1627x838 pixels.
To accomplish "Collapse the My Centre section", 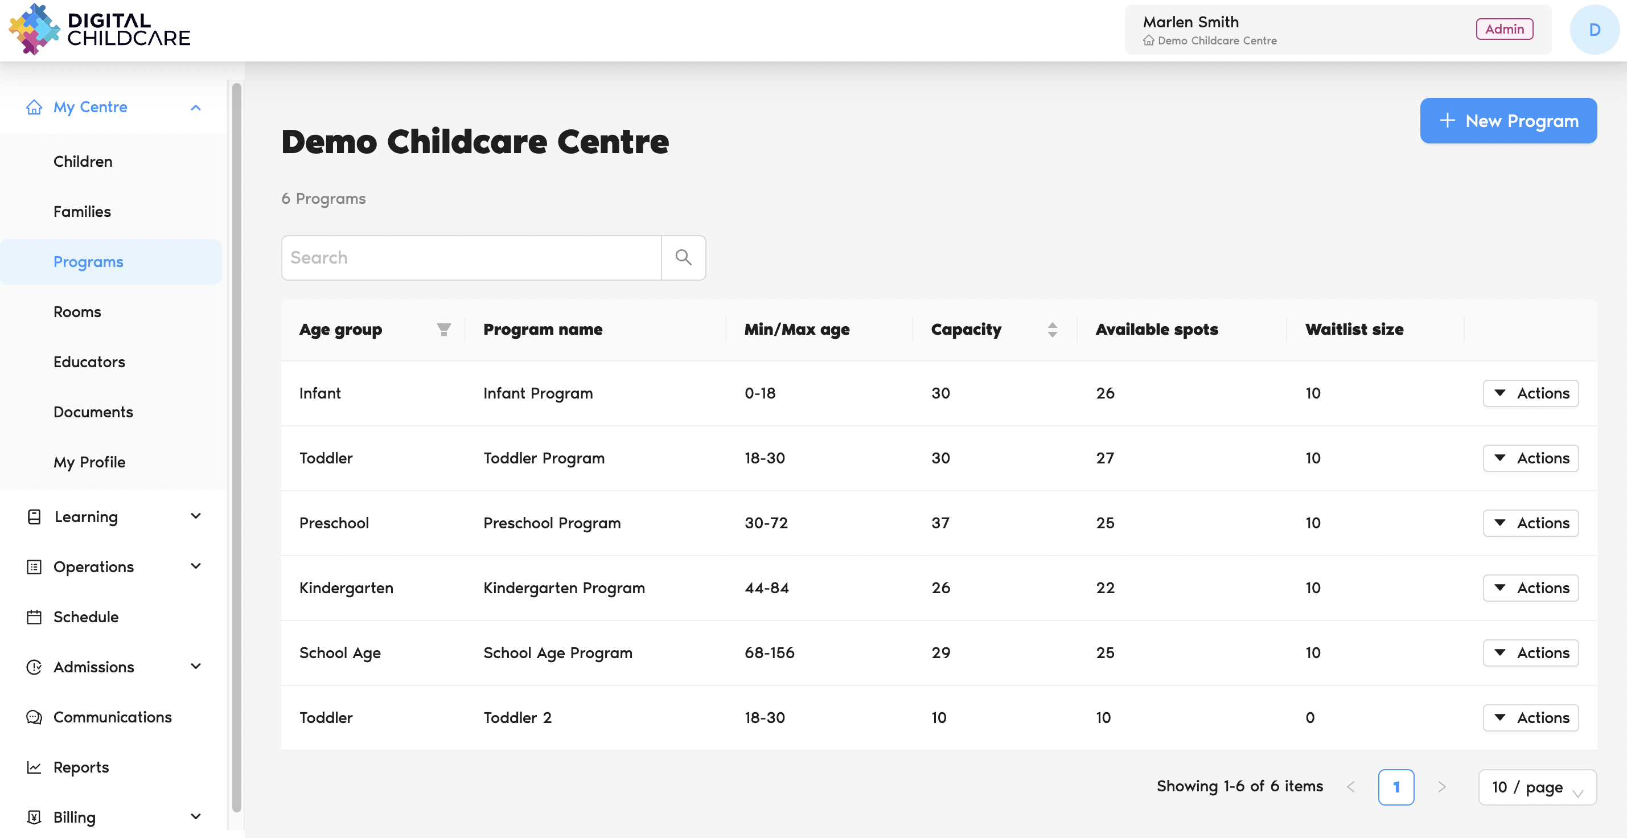I will pyautogui.click(x=196, y=108).
